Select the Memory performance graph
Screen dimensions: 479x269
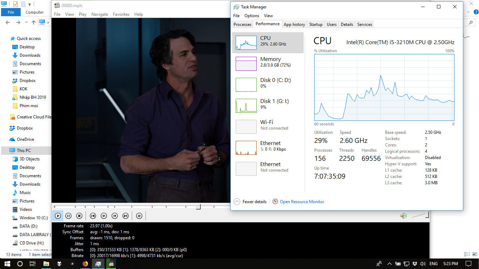click(x=268, y=64)
